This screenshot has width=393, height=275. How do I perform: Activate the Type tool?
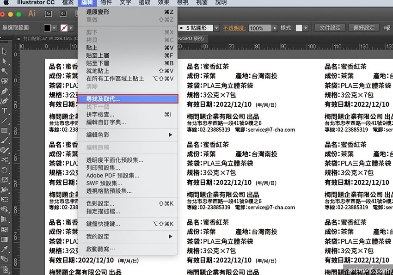coord(4,111)
